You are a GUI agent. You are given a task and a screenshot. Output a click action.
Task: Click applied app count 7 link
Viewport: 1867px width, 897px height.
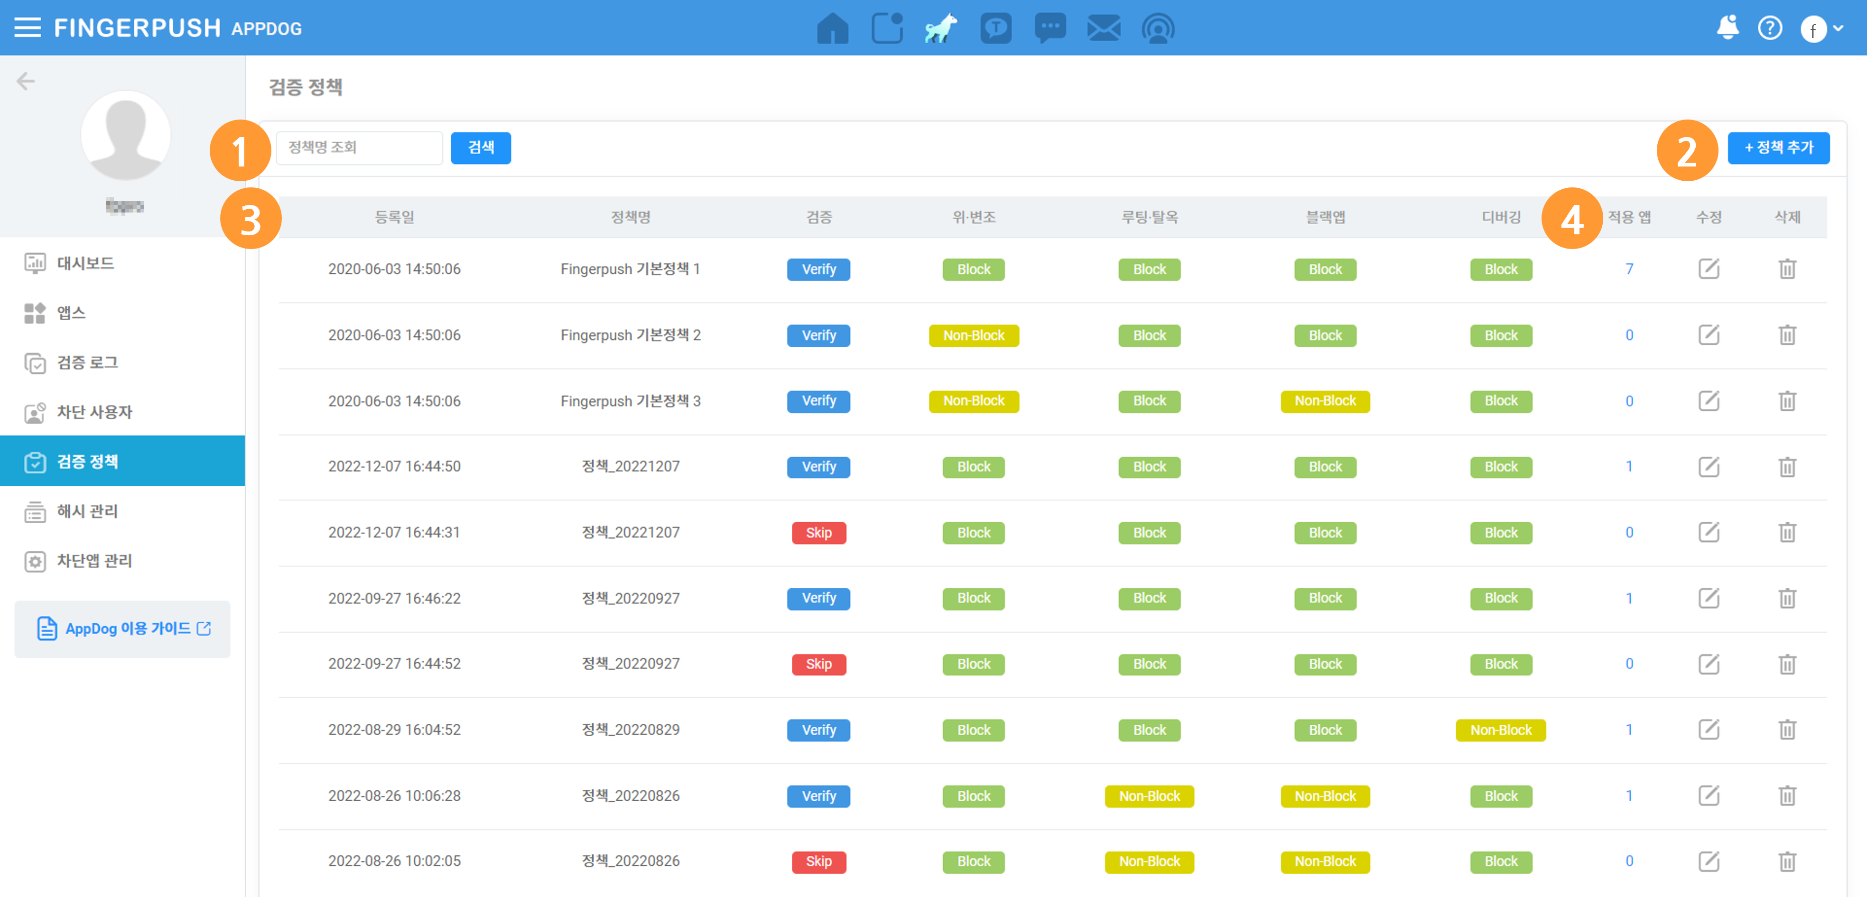pyautogui.click(x=1628, y=269)
